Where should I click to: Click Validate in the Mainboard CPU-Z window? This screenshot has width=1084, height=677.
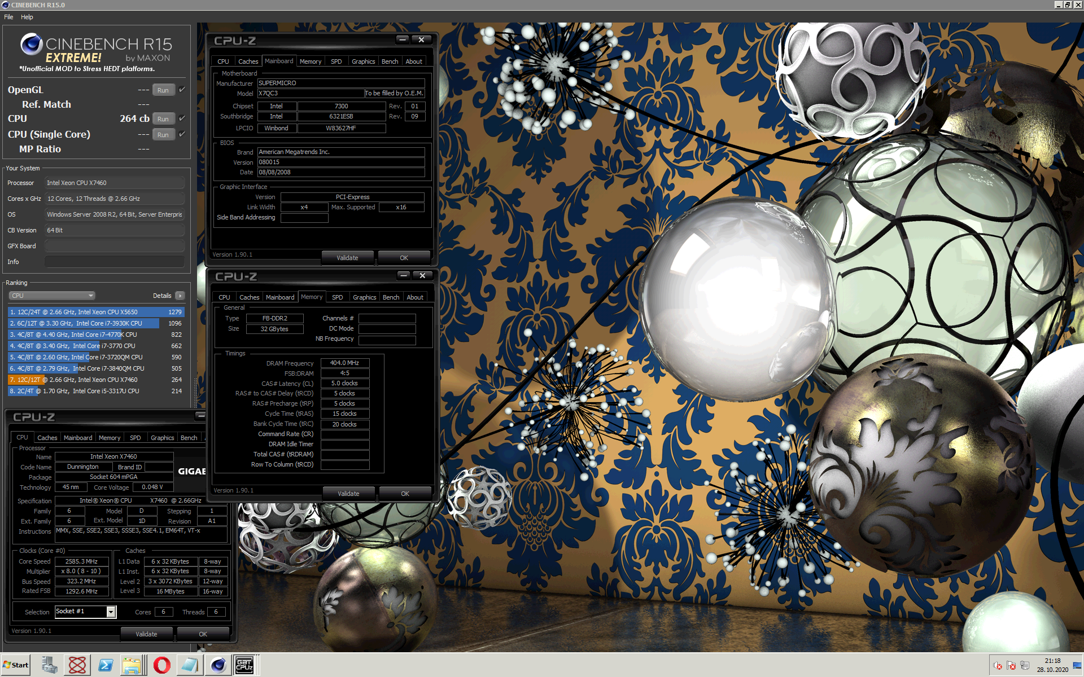point(347,258)
